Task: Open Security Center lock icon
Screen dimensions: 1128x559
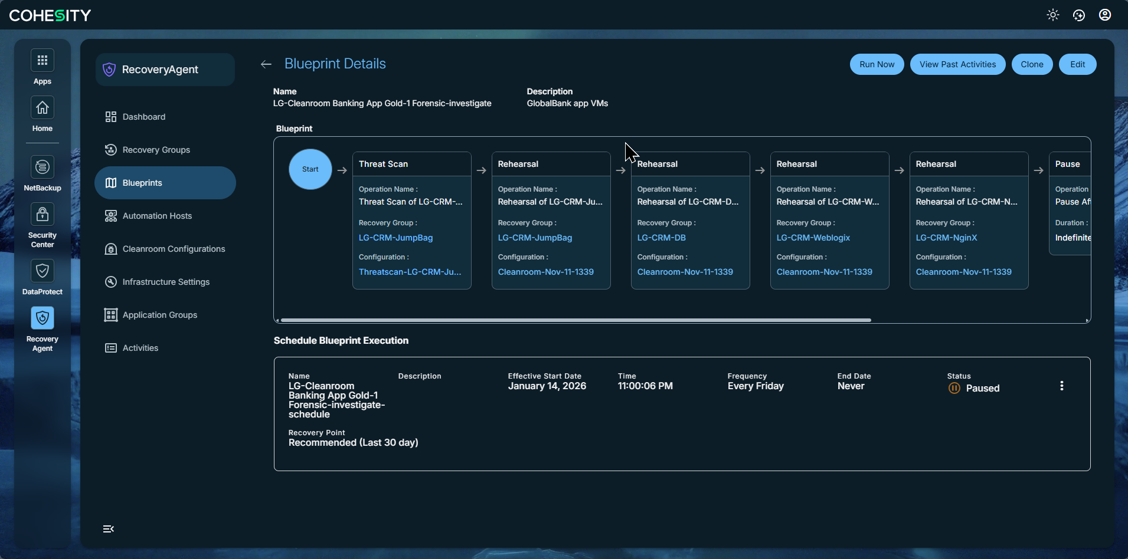Action: click(x=42, y=214)
